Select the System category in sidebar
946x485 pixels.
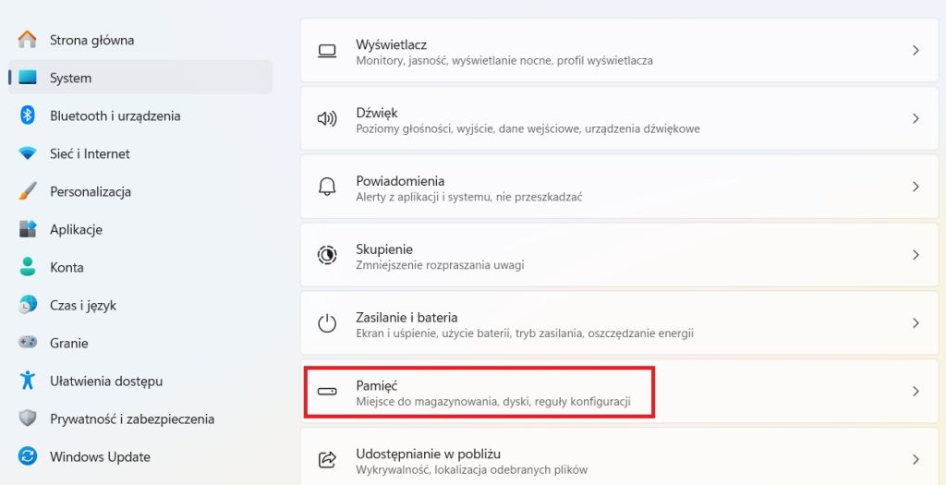pos(70,78)
